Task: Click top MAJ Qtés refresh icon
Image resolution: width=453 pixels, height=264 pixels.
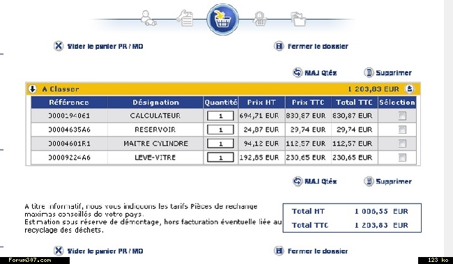Action: point(298,72)
